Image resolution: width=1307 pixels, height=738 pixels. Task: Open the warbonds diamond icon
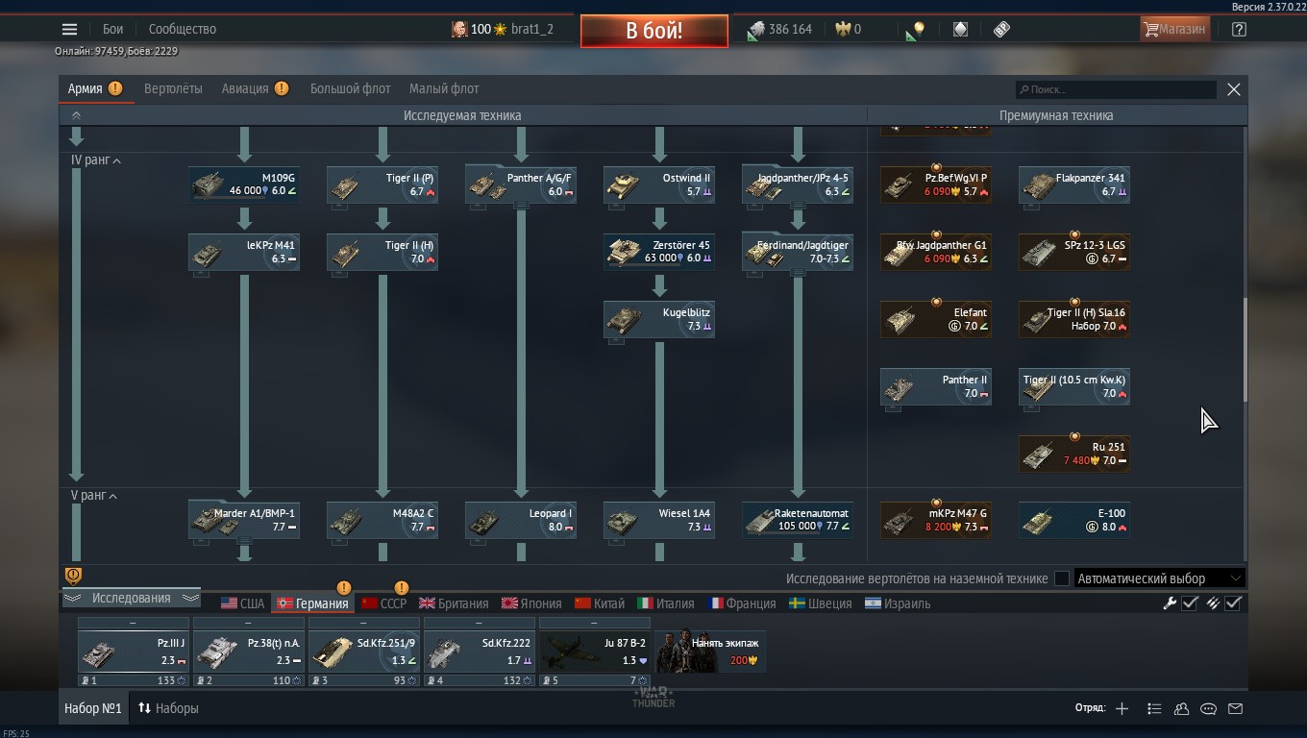tap(960, 29)
